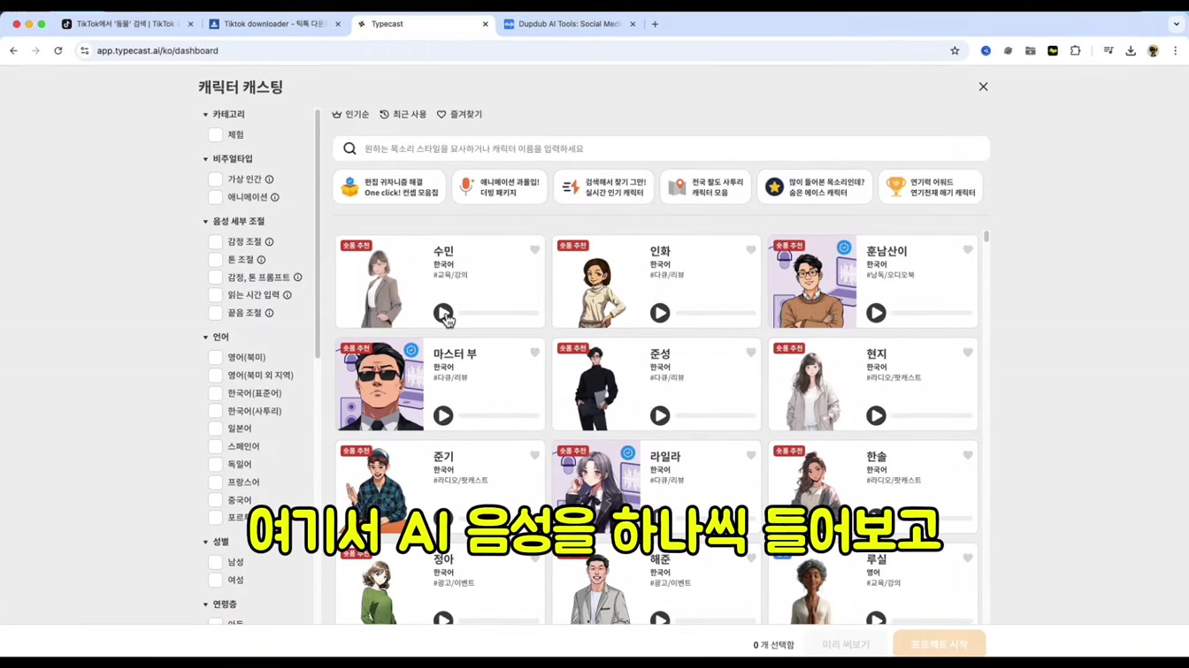Click the info icon beside 톤 조절
Image resolution: width=1189 pixels, height=668 pixels.
point(261,260)
